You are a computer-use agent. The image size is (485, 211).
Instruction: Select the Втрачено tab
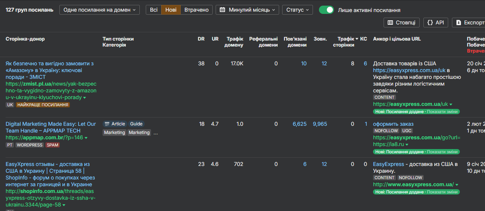(196, 10)
